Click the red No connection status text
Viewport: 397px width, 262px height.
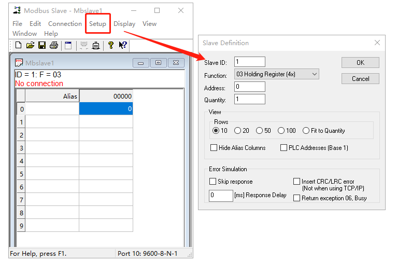coord(39,84)
